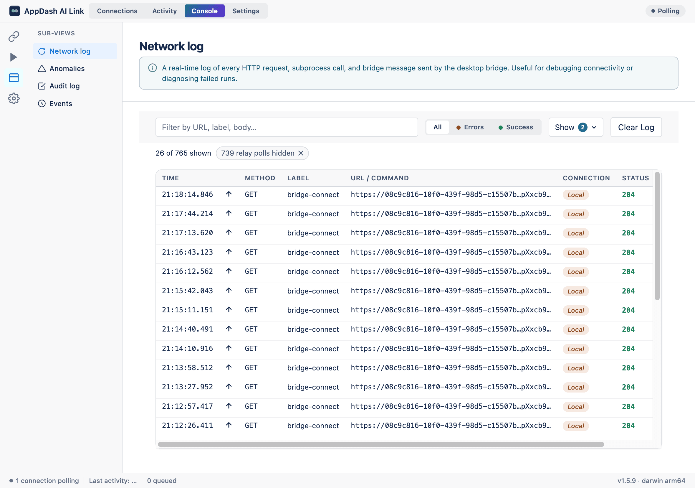Image resolution: width=695 pixels, height=488 pixels.
Task: Click the up arrow on the 21:13:27.952 row
Action: point(229,387)
